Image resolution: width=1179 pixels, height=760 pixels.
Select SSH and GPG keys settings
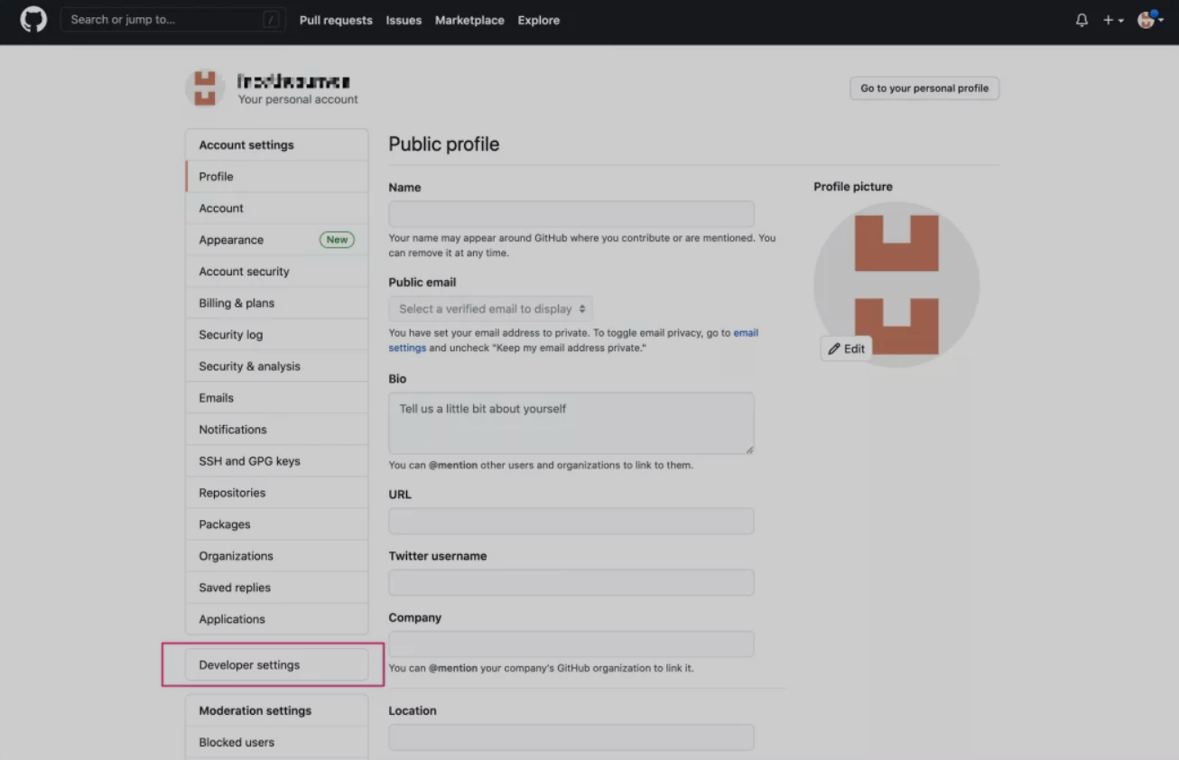tap(249, 461)
